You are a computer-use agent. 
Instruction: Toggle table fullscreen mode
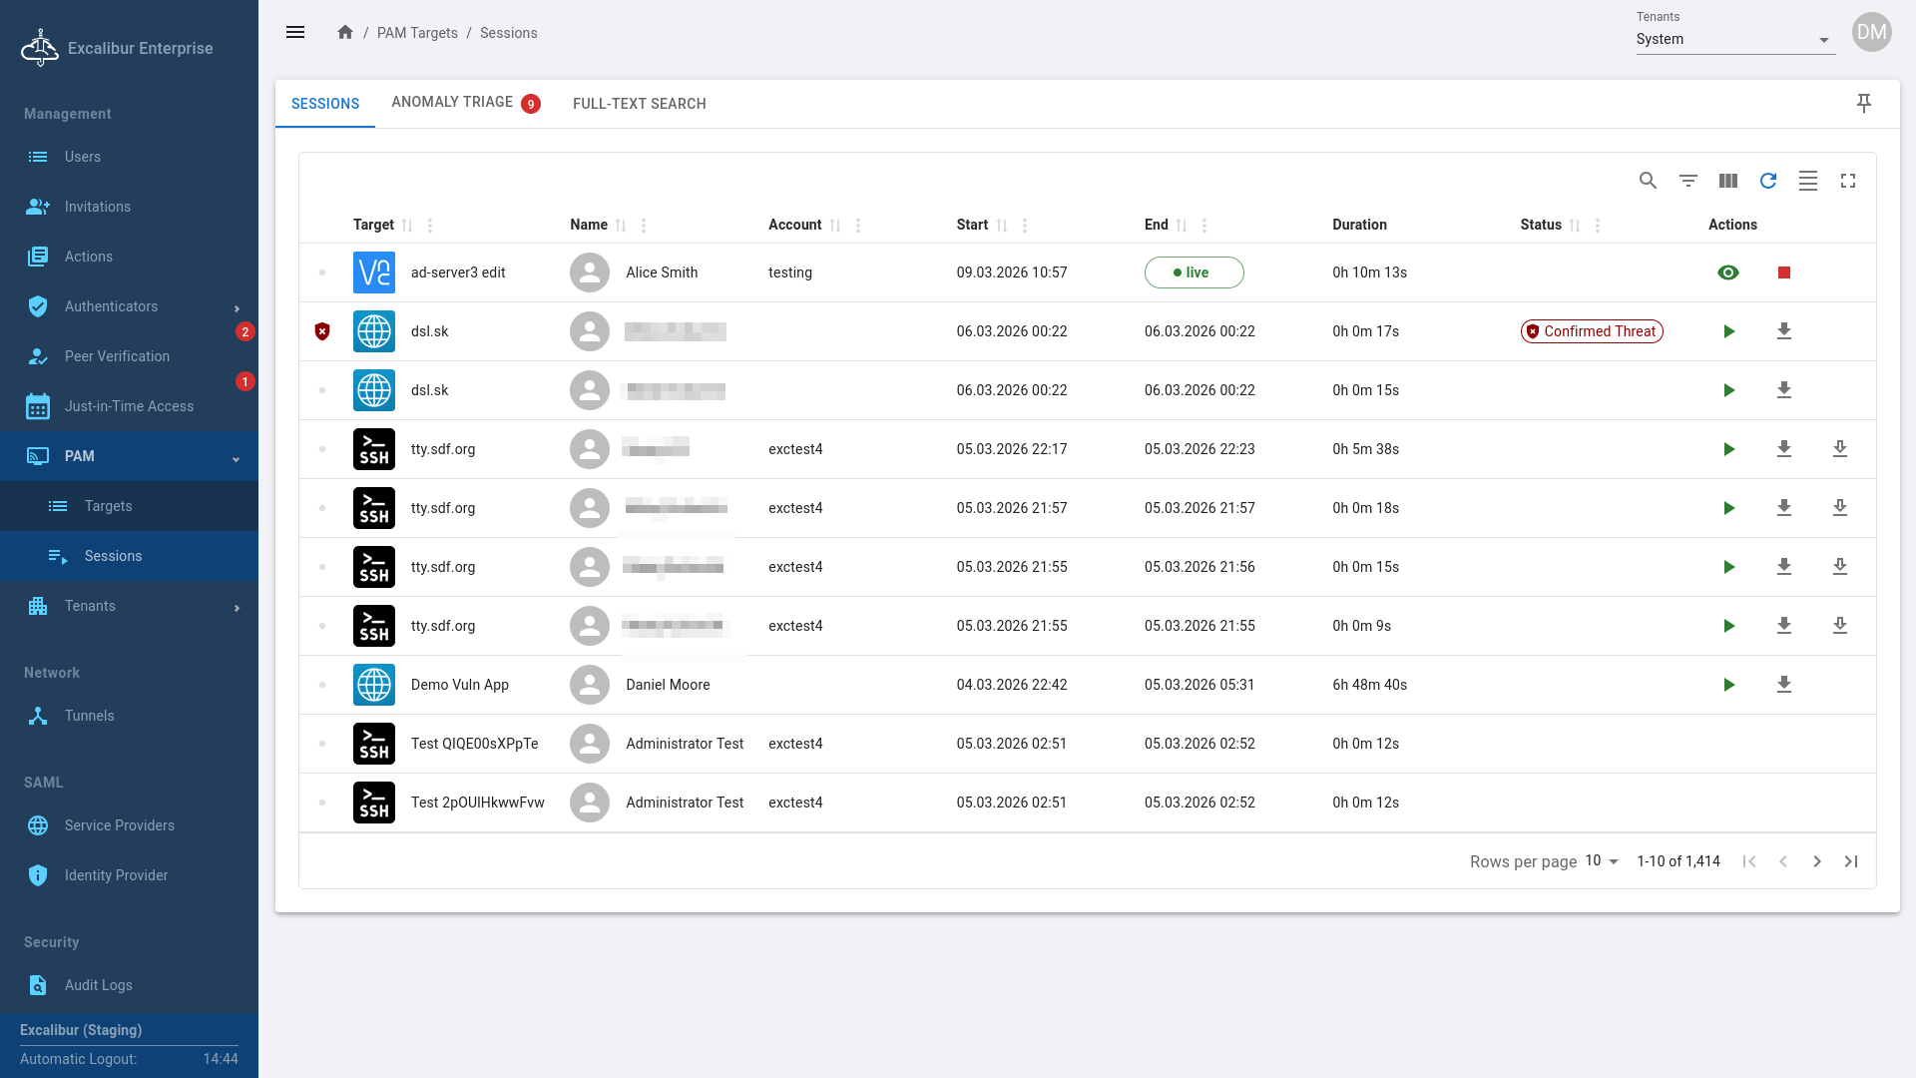(x=1847, y=181)
